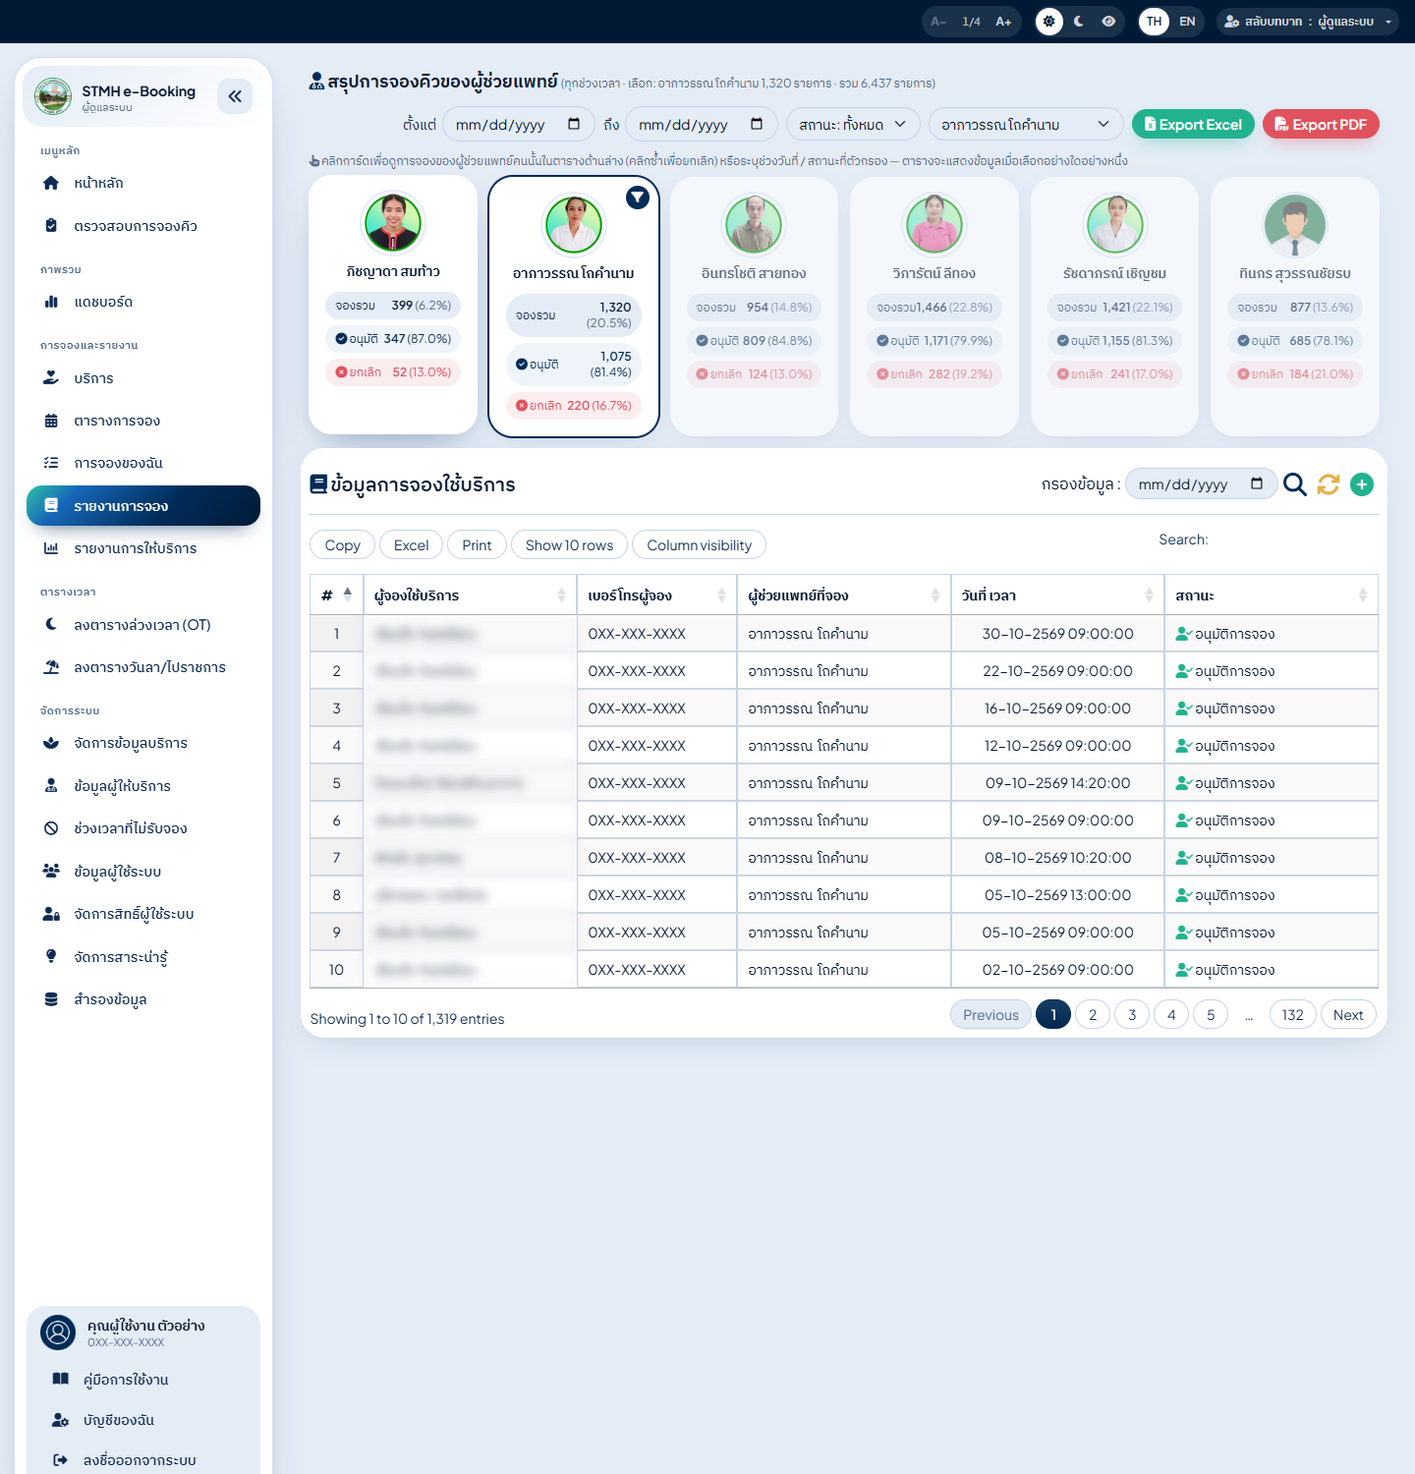
Task: Open the service usage report menu item
Action: click(x=143, y=548)
